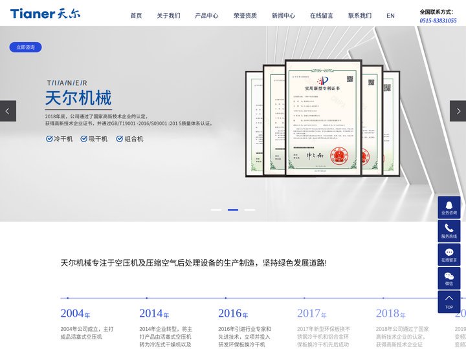Click the Tianer 天尔 logo
The image size is (466, 349).
click(45, 14)
